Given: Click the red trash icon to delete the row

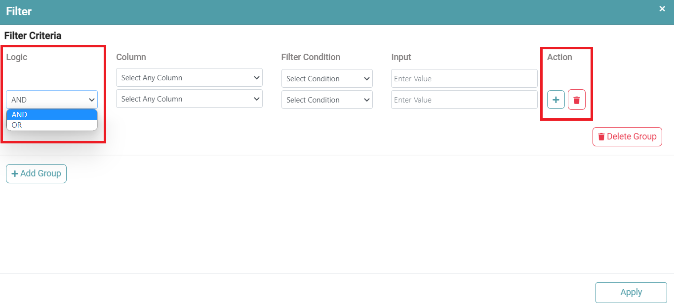Looking at the screenshot, I should [x=576, y=100].
